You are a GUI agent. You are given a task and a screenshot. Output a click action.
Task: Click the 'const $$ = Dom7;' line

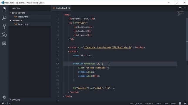tap(83, 55)
